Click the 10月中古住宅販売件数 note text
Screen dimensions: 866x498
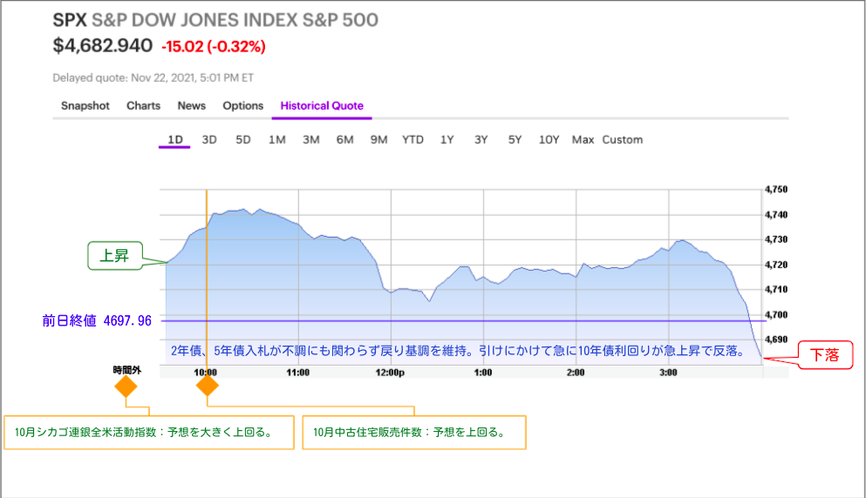[411, 432]
